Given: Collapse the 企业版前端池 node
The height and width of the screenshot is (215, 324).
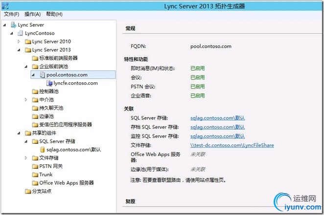Looking at the screenshot, I should [26, 67].
